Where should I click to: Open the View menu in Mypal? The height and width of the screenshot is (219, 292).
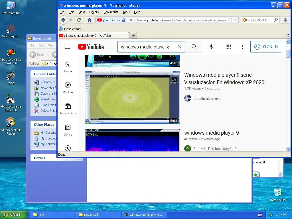pos(82,12)
